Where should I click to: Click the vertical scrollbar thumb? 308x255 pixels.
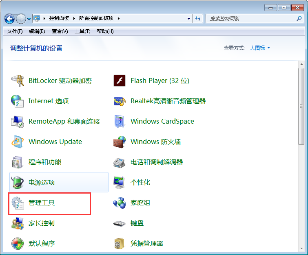point(301,106)
